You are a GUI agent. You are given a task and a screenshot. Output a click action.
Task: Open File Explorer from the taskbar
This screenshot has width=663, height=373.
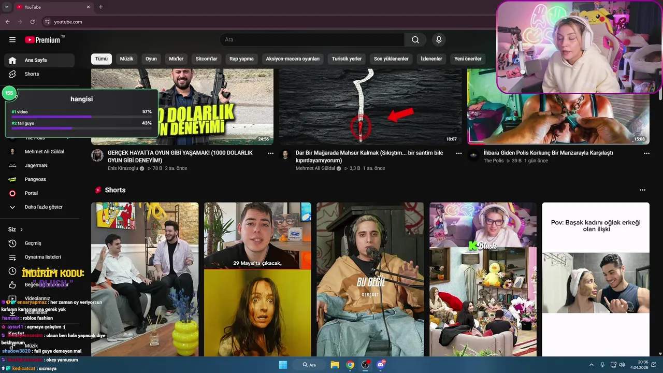point(335,365)
